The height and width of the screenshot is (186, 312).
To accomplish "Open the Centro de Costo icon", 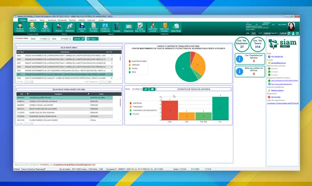I will click(x=82, y=27).
